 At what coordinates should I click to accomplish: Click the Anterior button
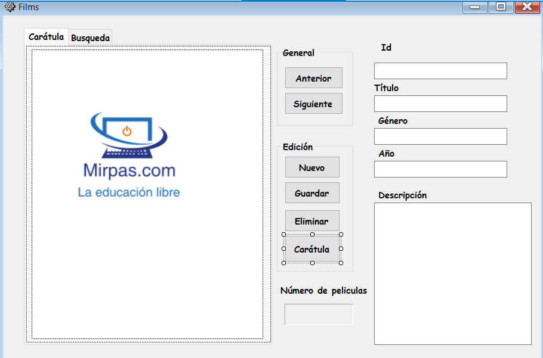pos(314,78)
